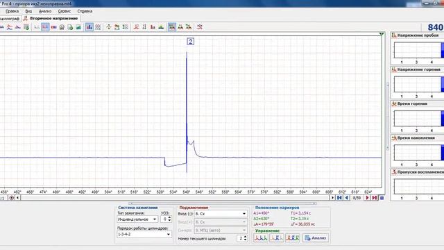
Task: Open the Синхро dropdown
Action: [x=221, y=230]
